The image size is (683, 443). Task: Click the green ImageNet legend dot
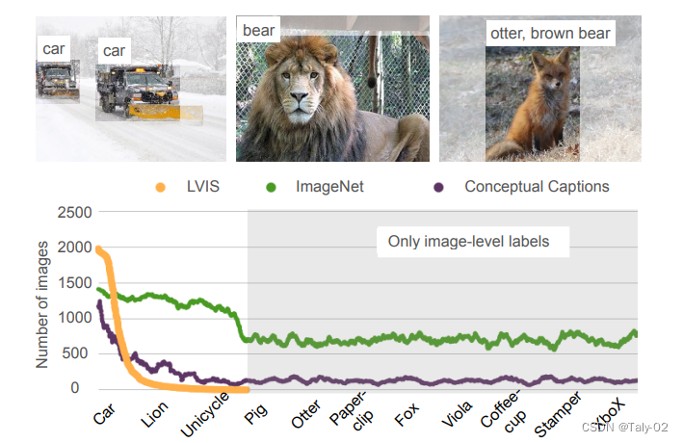(x=270, y=187)
